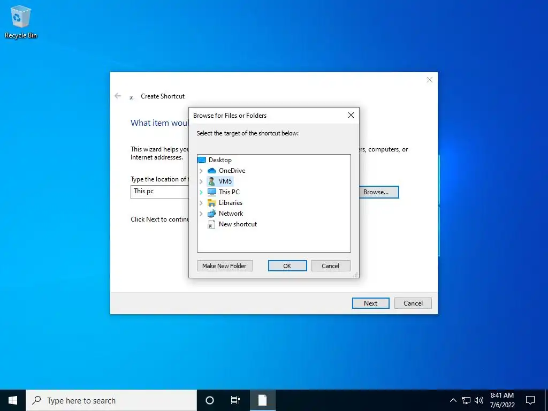This screenshot has height=411, width=548.
Task: Expand the Network tree node
Action: click(201, 214)
